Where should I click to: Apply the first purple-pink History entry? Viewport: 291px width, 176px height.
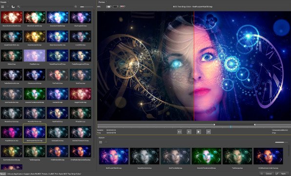pos(114,156)
